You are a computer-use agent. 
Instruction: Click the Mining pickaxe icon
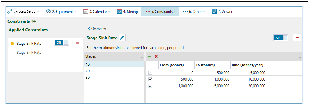click(119, 12)
